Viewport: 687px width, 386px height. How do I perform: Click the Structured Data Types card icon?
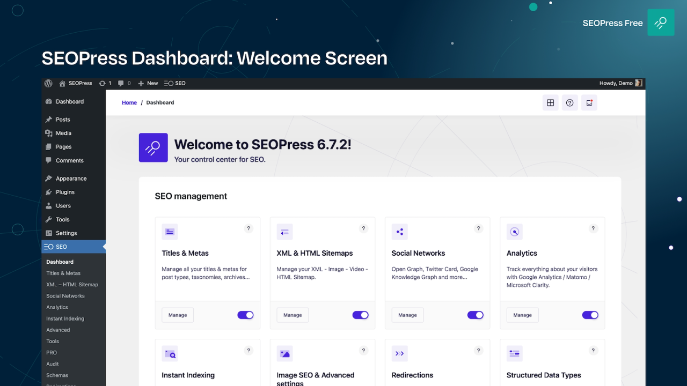514,354
